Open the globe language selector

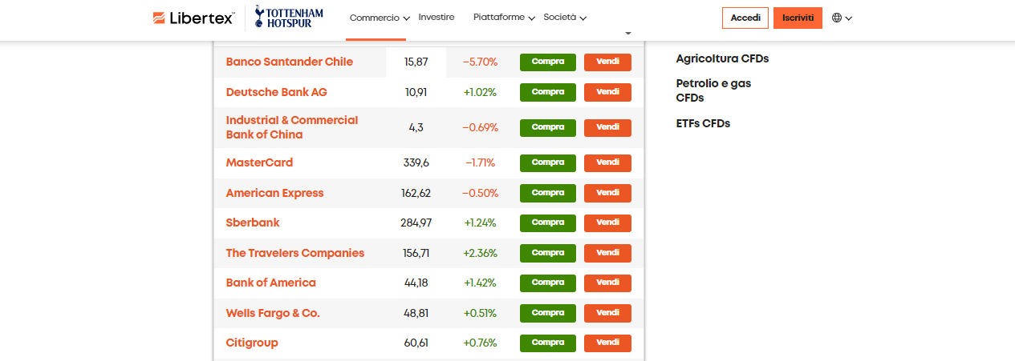click(842, 18)
